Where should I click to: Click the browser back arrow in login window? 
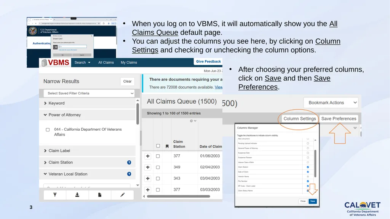(29, 23)
